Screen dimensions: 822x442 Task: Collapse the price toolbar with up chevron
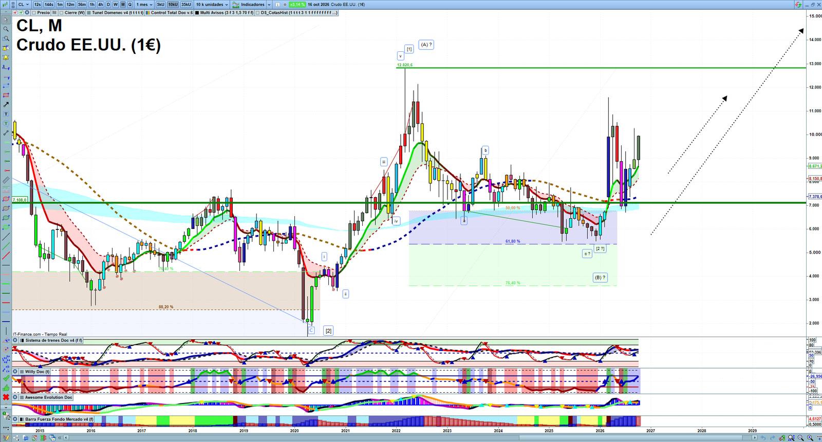tap(6, 12)
